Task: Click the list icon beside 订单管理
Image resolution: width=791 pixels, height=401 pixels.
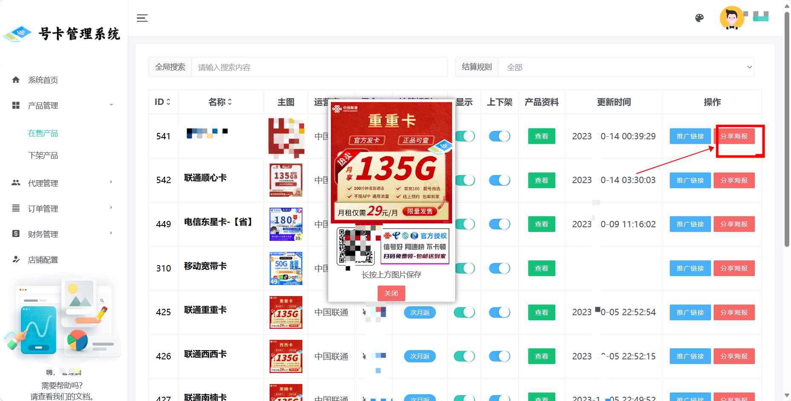Action: (16, 208)
